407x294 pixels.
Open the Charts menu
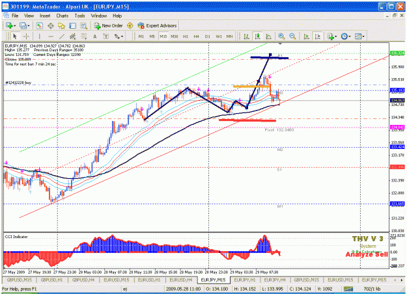63,16
